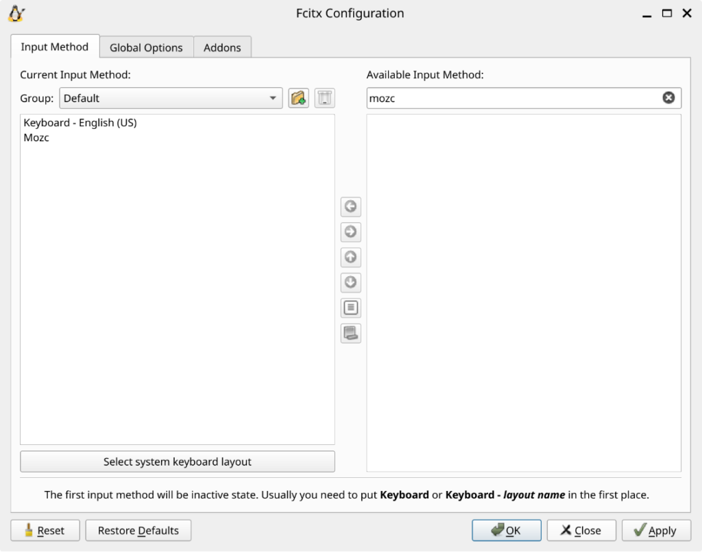The width and height of the screenshot is (702, 552).
Task: Clear the mozc search text
Action: tap(668, 98)
